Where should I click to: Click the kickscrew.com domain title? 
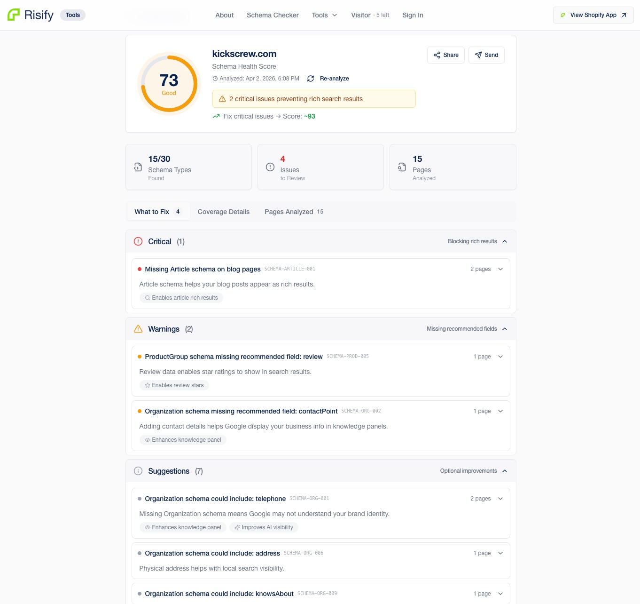[x=244, y=54]
